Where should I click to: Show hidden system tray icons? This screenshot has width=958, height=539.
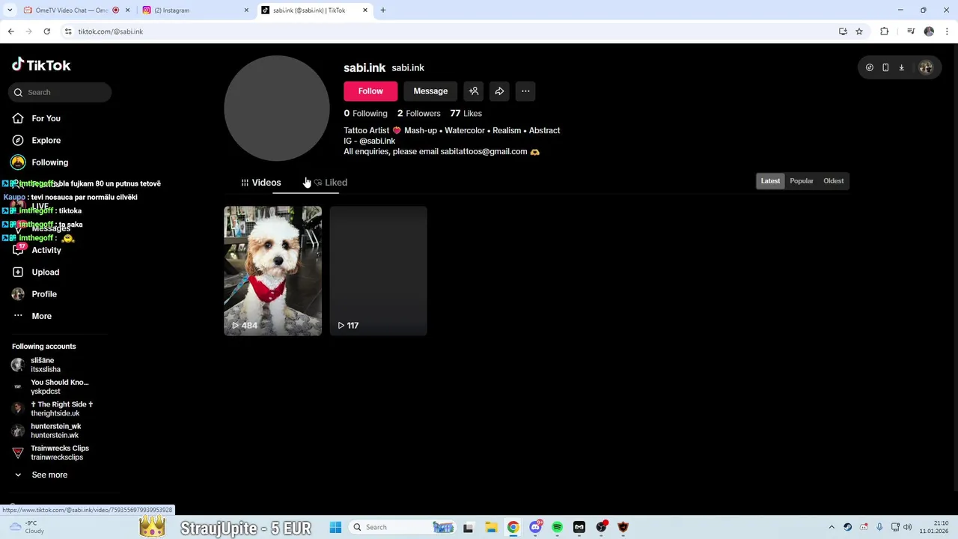coord(832,527)
